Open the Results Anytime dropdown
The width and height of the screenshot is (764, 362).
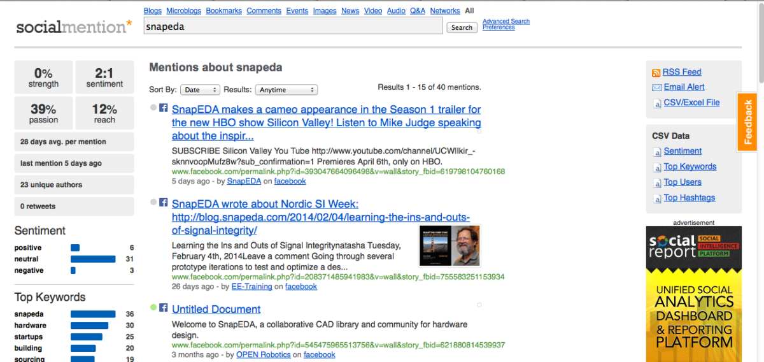pyautogui.click(x=286, y=90)
